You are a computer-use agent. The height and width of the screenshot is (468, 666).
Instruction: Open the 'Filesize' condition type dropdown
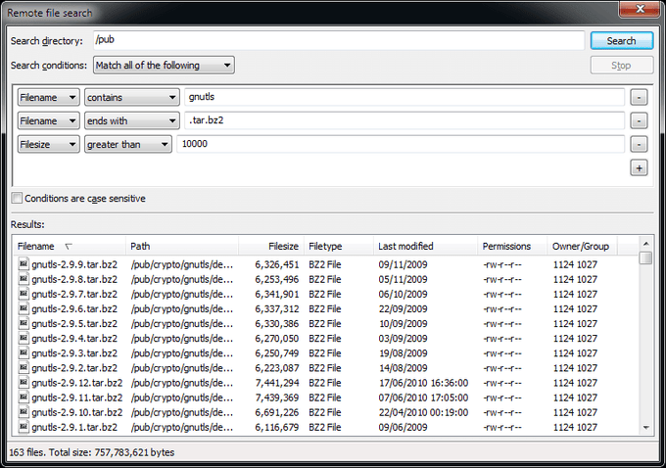48,144
